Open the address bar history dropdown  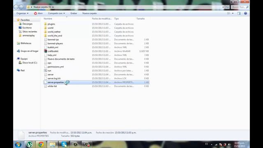coord(223,7)
